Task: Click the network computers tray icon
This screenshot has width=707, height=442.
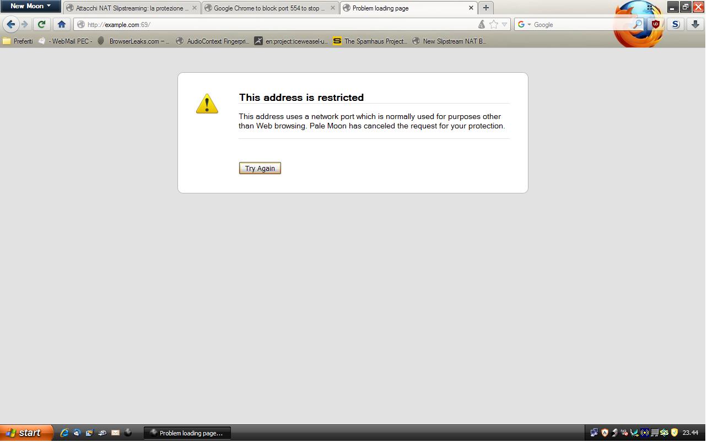Action: pos(594,433)
